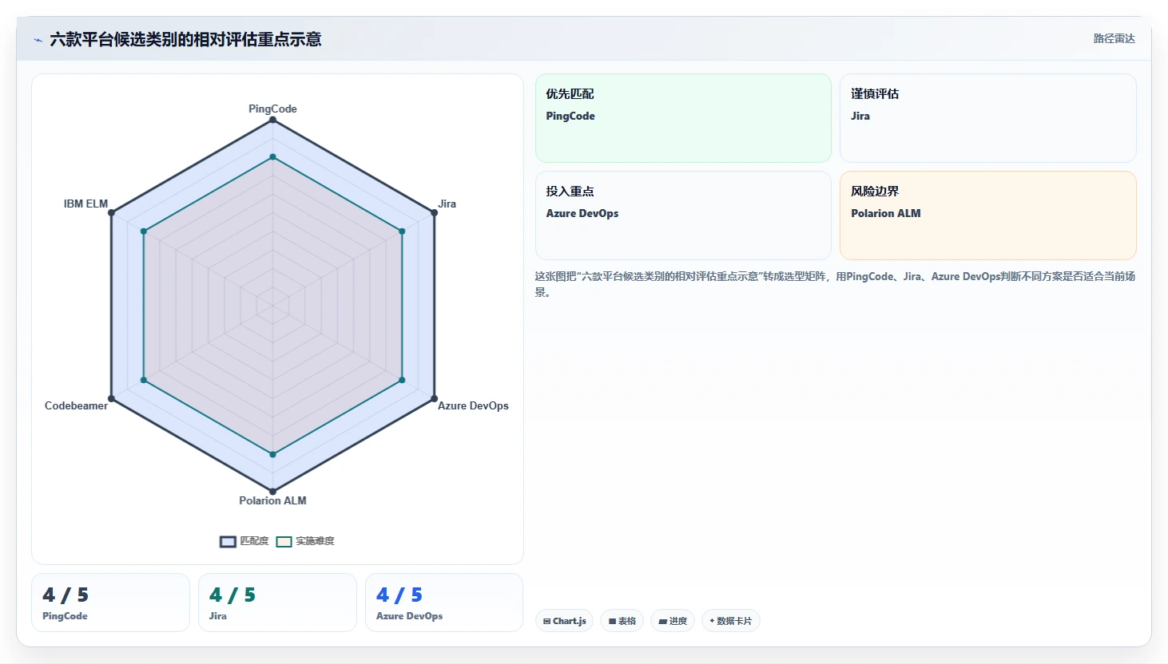This screenshot has width=1168, height=664.
Task: Click the lightning icon beside the title
Action: 38,40
